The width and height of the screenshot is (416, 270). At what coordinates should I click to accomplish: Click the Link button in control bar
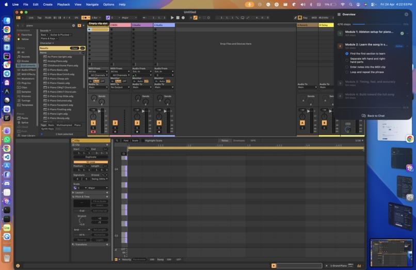coord(31,18)
